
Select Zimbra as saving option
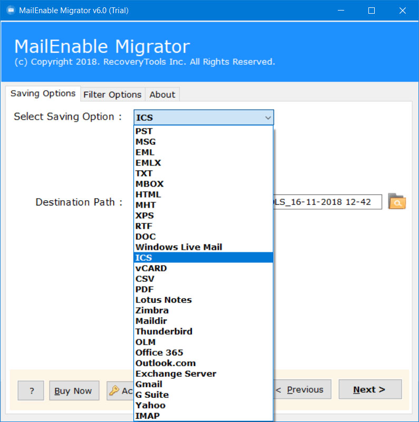tap(203, 310)
